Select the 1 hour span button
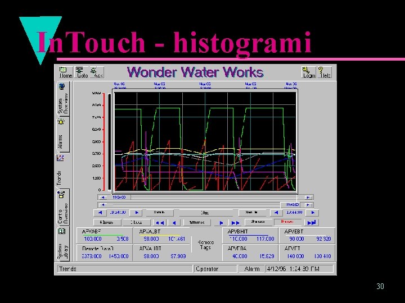Image resolution: width=405 pixels, height=303 pixels. click(x=136, y=222)
